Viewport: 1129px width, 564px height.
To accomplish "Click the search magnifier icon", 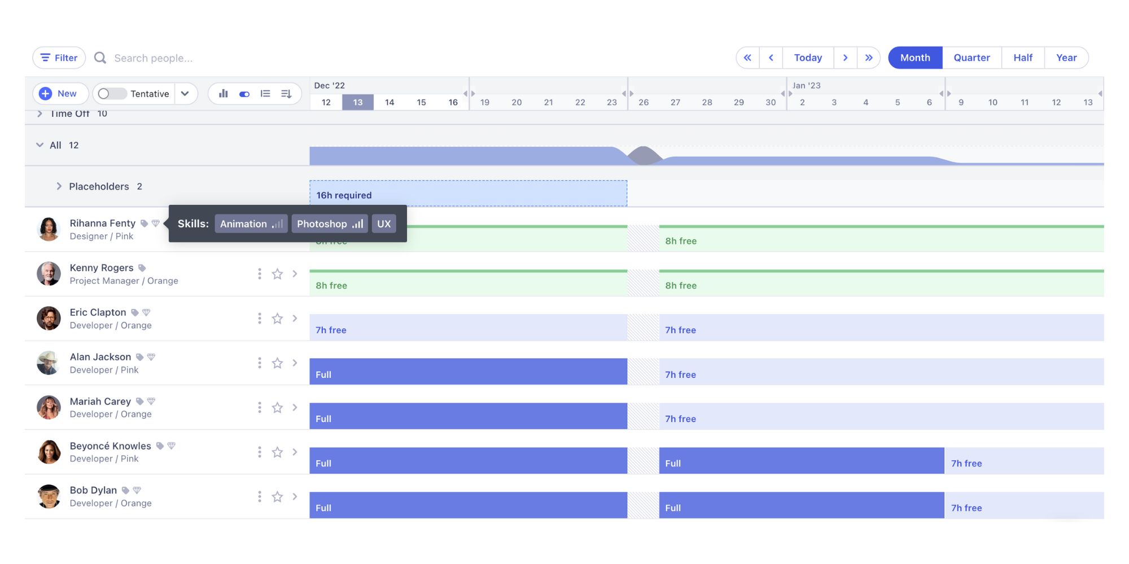I will click(x=100, y=58).
